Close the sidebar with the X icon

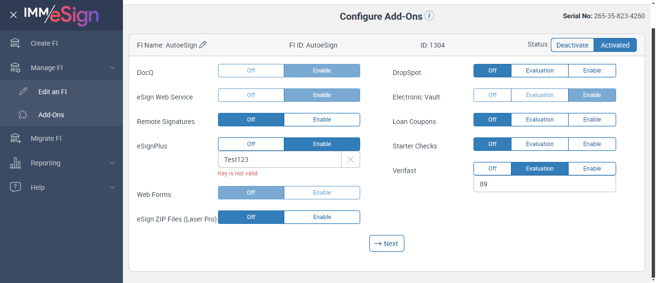[x=13, y=15]
